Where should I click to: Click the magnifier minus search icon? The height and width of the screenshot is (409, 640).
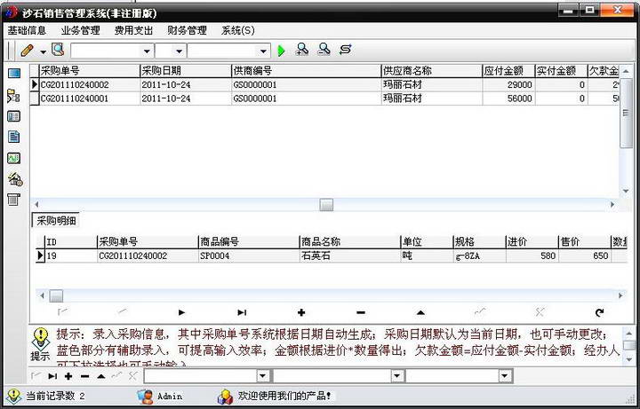(x=324, y=50)
